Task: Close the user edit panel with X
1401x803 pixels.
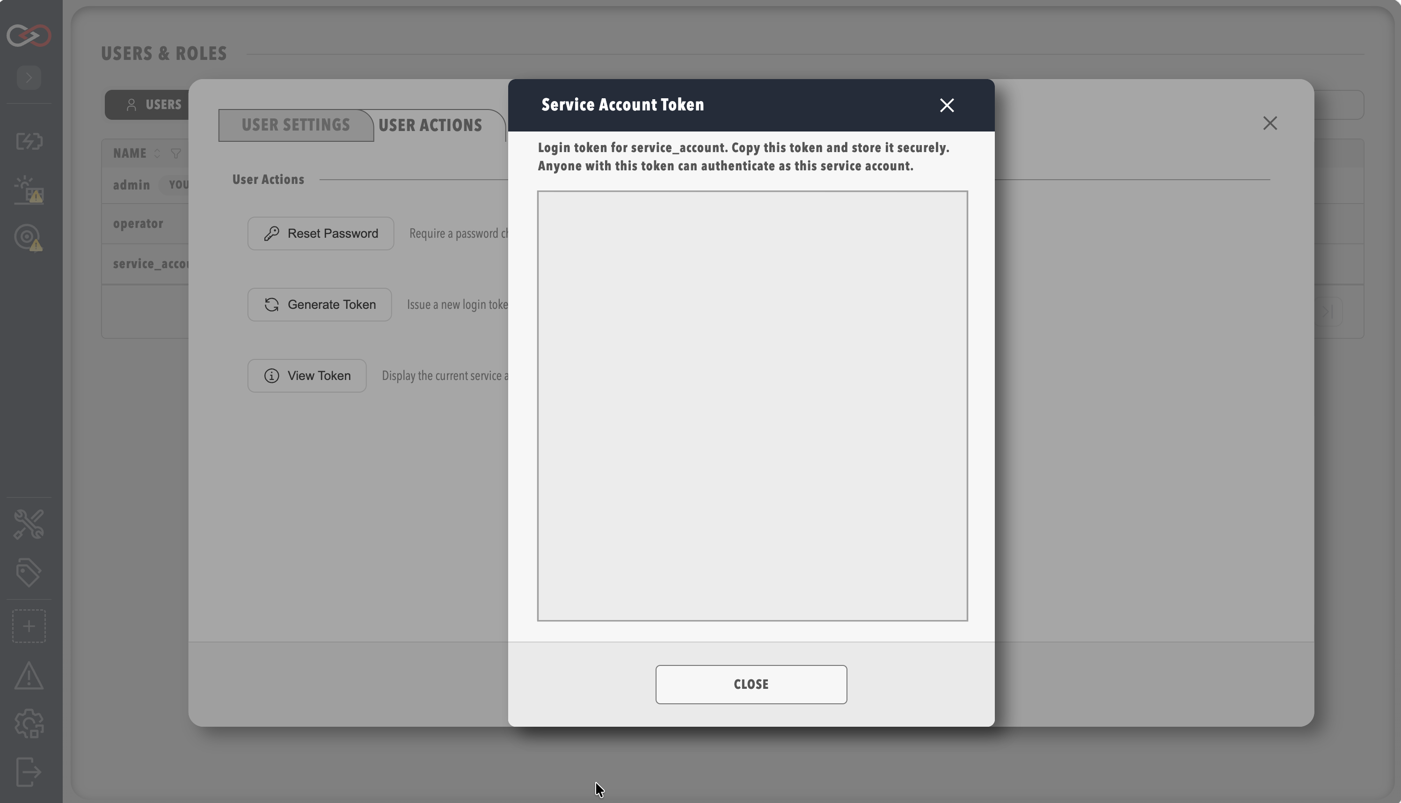Action: pos(1270,123)
